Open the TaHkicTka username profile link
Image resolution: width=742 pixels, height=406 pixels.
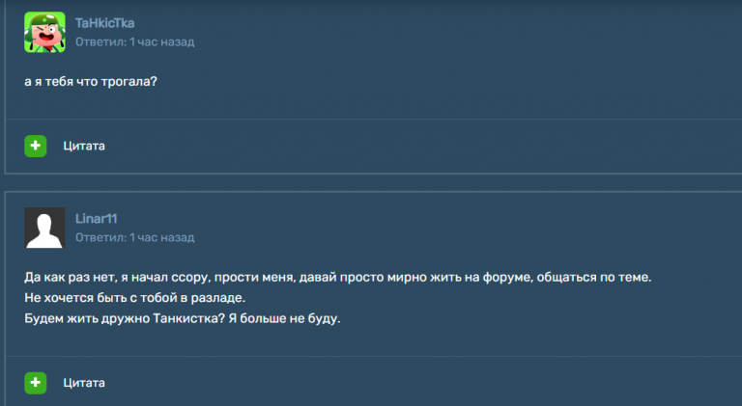pyautogui.click(x=104, y=22)
